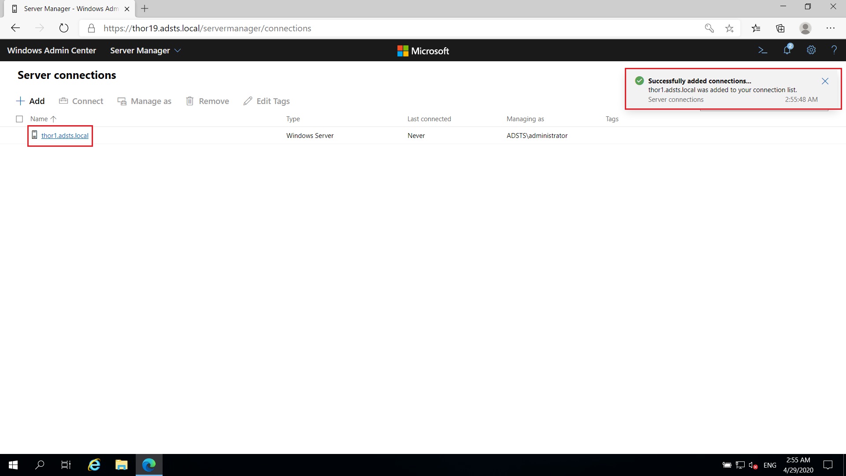Open Windows Admin Center settings gear
Image resolution: width=846 pixels, height=476 pixels.
click(811, 50)
